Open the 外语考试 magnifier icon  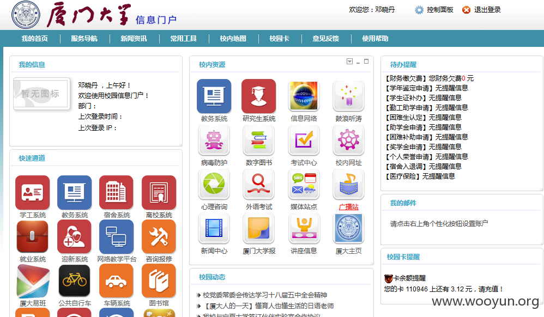click(x=259, y=184)
